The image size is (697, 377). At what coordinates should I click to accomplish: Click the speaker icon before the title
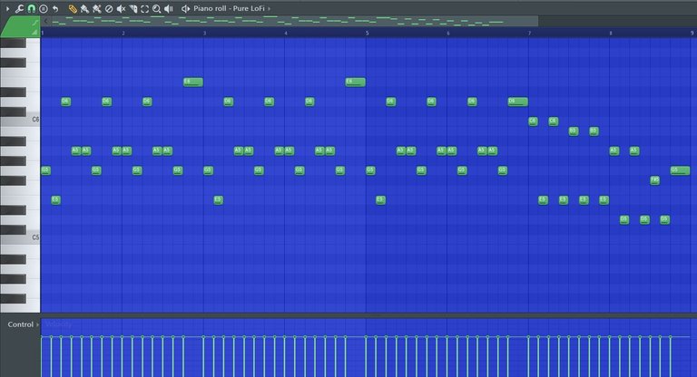coord(185,8)
